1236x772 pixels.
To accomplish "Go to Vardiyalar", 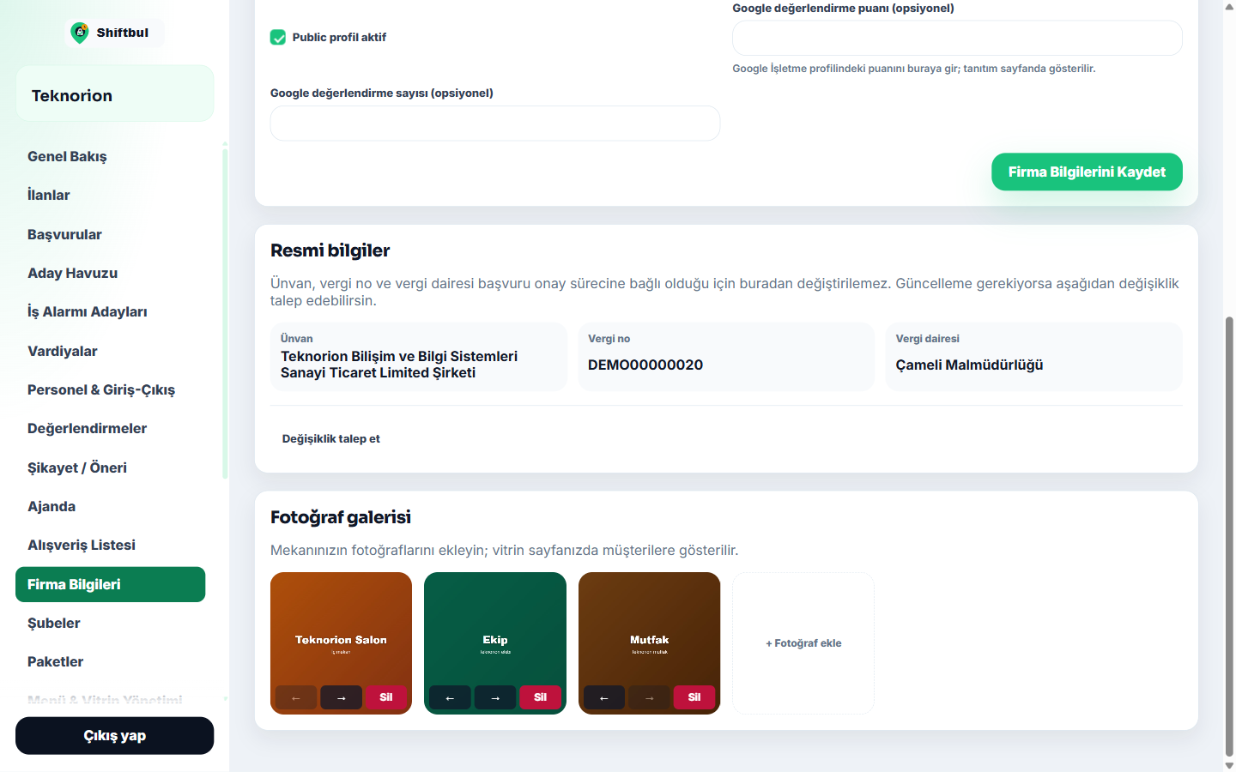I will pyautogui.click(x=110, y=351).
